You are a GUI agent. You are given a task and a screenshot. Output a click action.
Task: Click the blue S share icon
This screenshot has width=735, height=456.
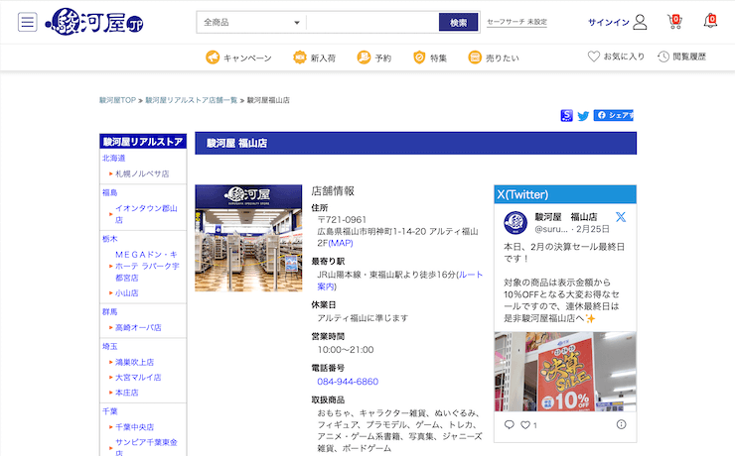point(566,116)
